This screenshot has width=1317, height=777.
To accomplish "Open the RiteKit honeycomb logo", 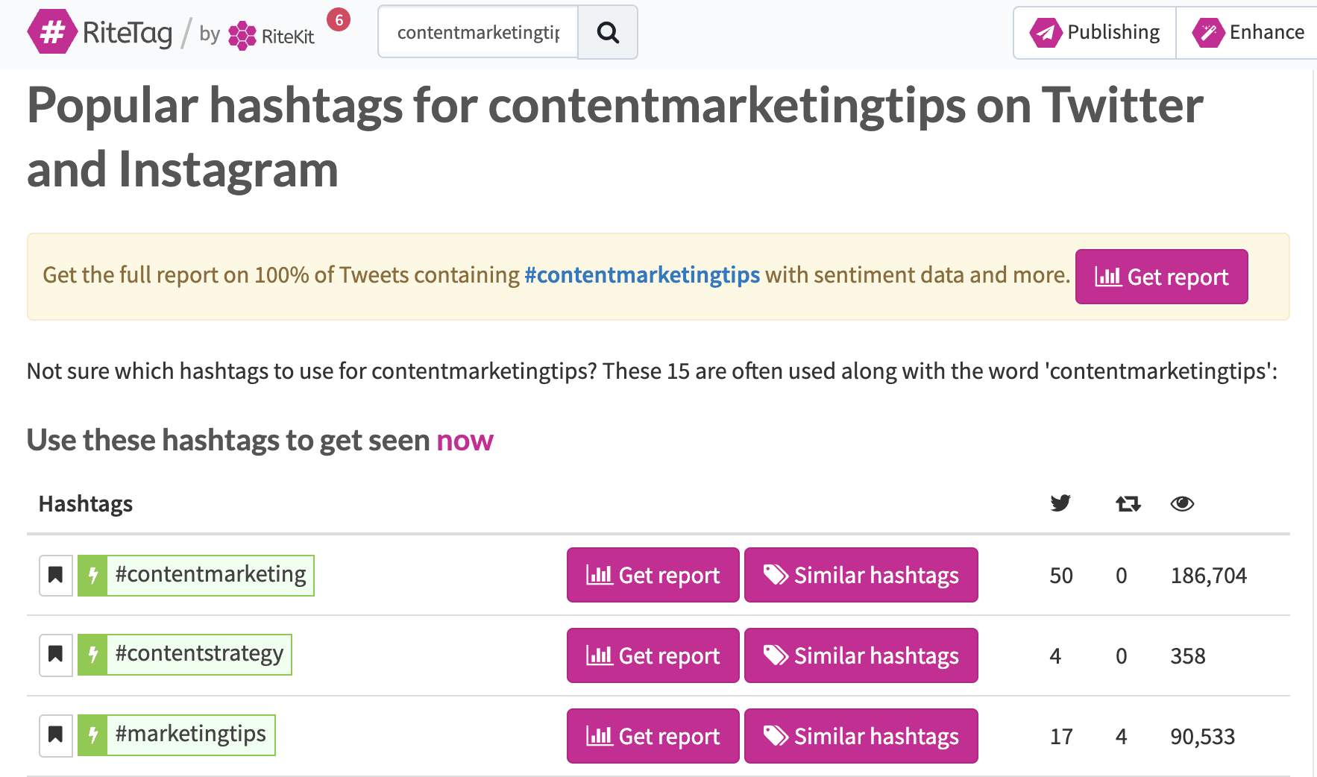I will point(241,33).
